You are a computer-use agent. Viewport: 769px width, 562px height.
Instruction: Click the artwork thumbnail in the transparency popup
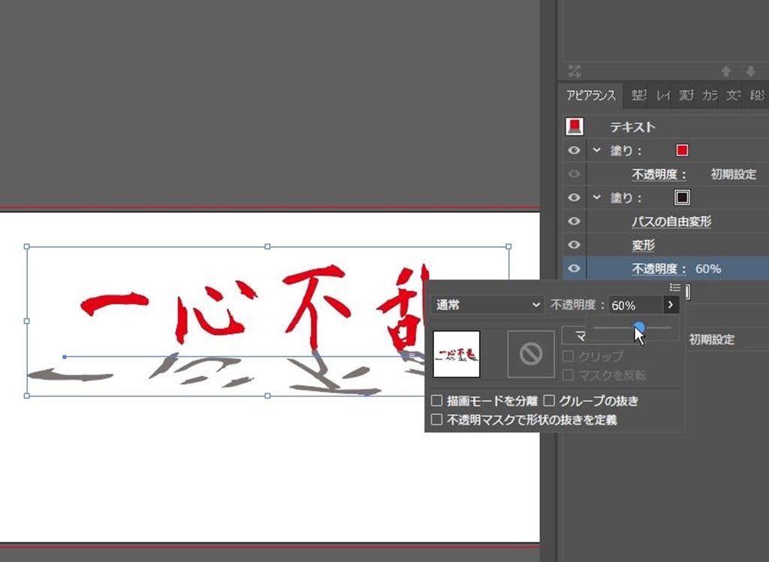(457, 354)
